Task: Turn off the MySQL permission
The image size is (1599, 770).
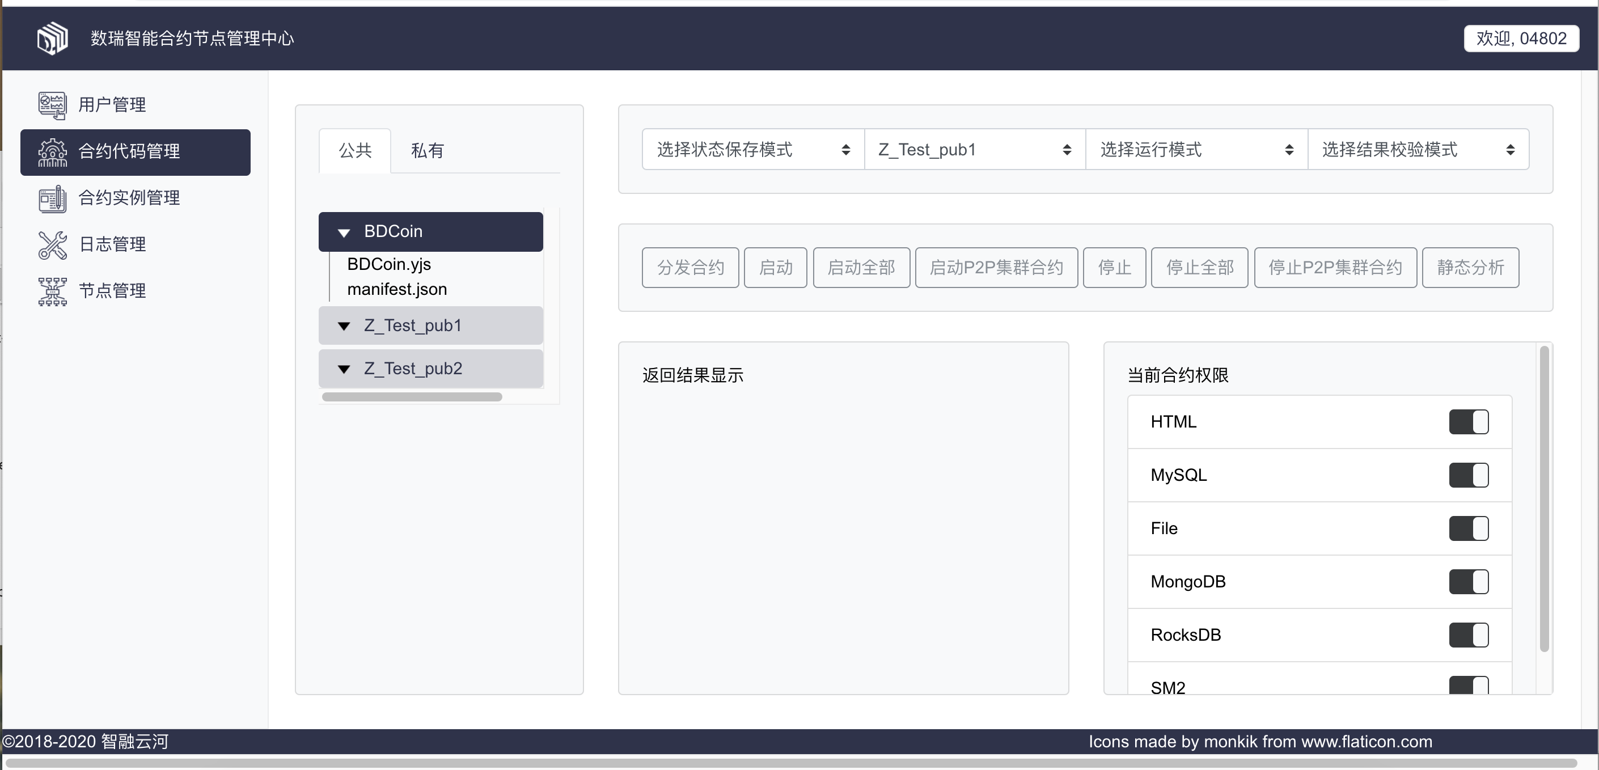Action: coord(1468,475)
